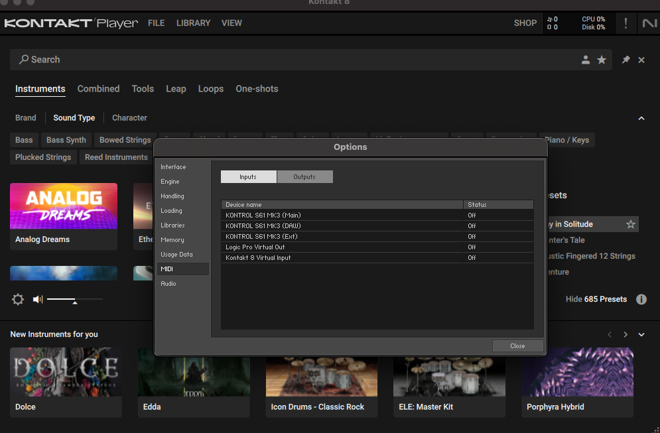Click Hide 685 Presets

pyautogui.click(x=596, y=299)
